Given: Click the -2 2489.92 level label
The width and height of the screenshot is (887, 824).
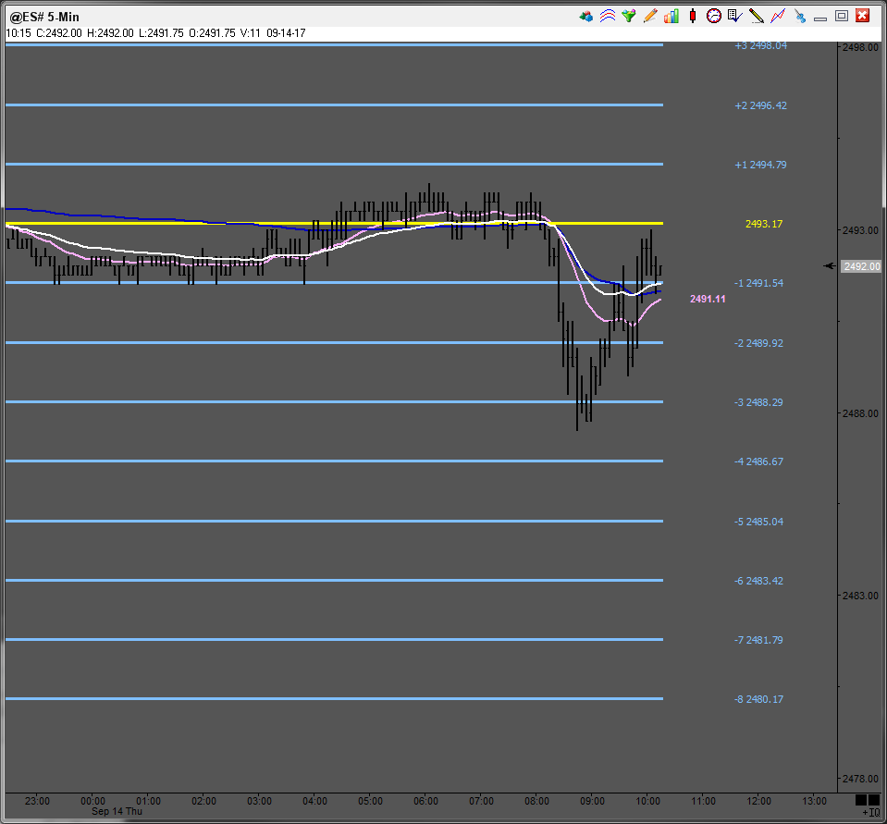Looking at the screenshot, I should click(759, 343).
